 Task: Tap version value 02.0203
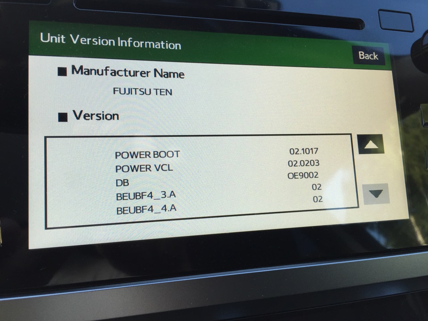(304, 163)
